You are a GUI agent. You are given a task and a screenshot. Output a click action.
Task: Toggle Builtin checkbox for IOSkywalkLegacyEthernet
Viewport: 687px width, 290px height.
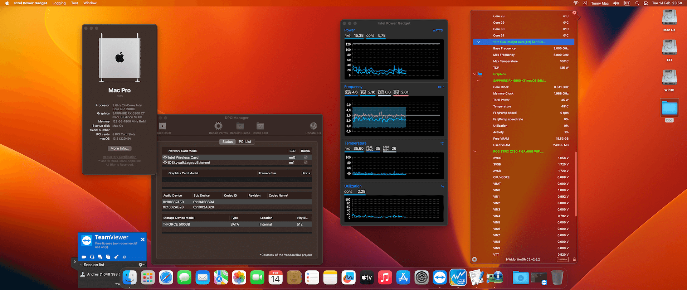point(306,163)
